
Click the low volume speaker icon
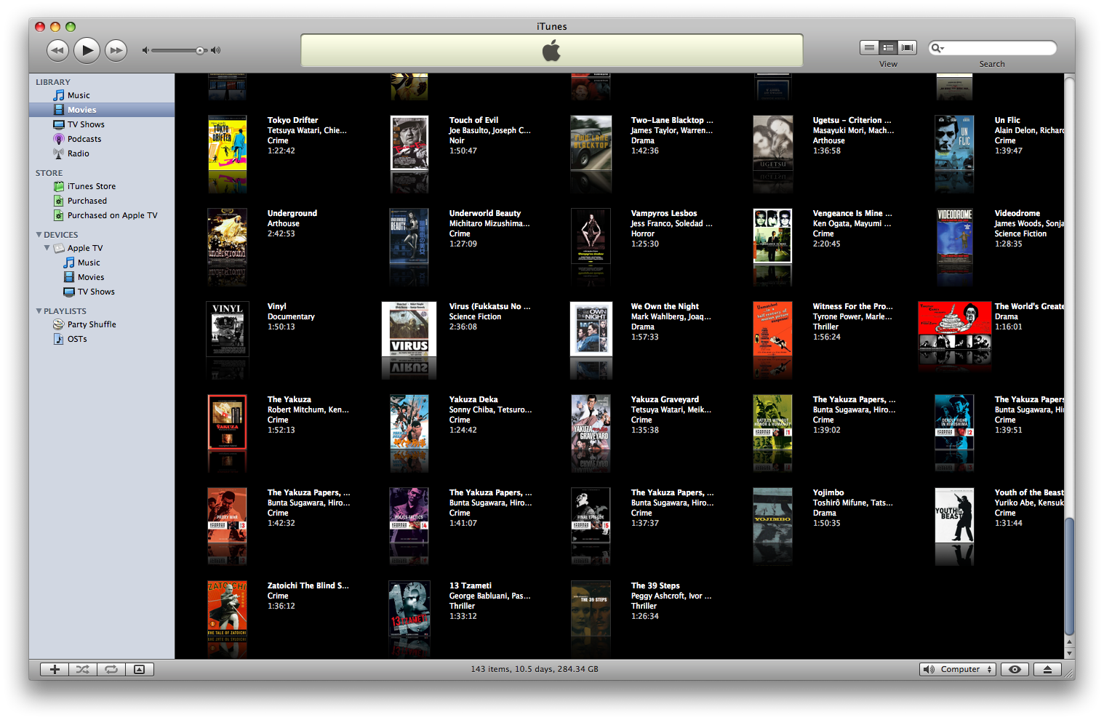click(x=145, y=50)
